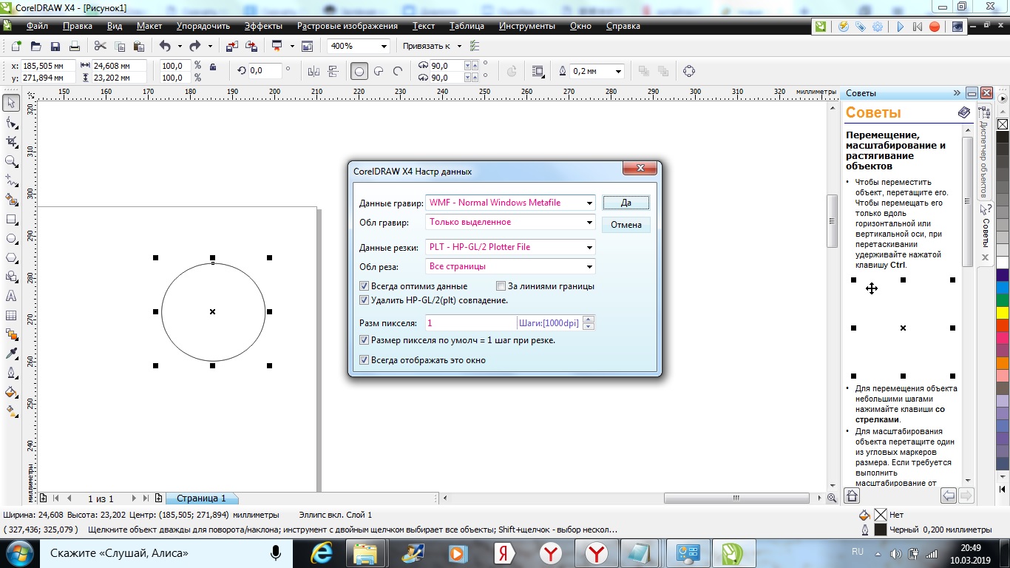
Task: Open the Упорядочить menu
Action: pyautogui.click(x=204, y=26)
